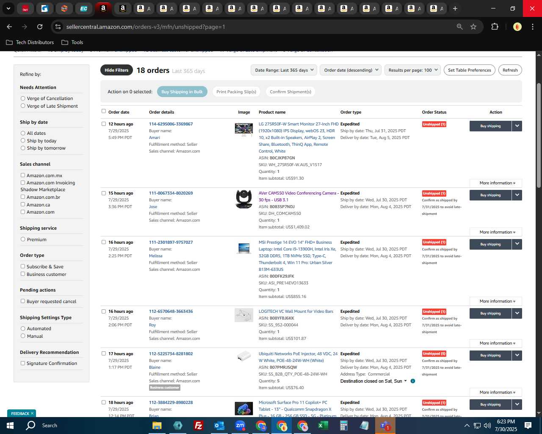The image size is (542, 434).
Task: Open Outlook from the taskbar
Action: pos(219,426)
